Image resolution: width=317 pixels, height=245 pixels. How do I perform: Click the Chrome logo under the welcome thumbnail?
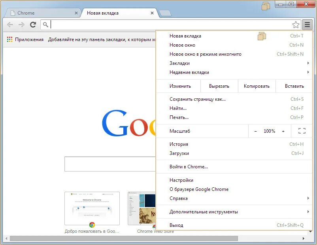(92, 225)
